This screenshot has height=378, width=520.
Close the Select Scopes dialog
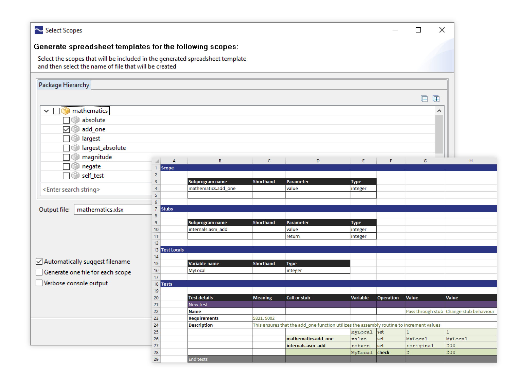(442, 30)
